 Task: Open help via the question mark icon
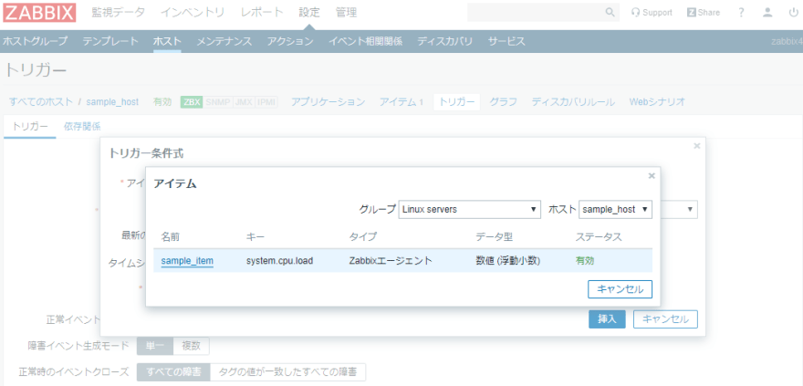tap(741, 12)
